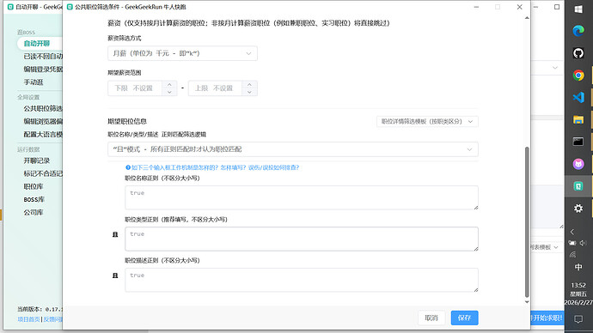The image size is (593, 333).
Task: Open the terminal icon in taskbar
Action: 578,142
